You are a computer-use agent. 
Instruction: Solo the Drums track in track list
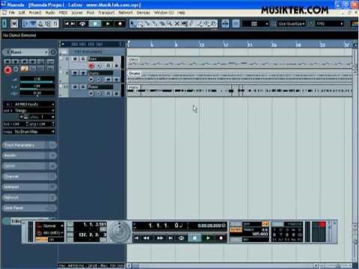pos(83,73)
